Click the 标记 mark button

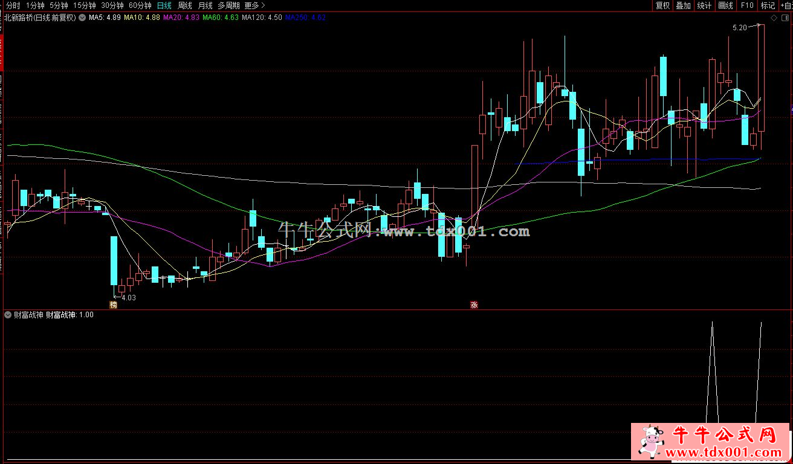pos(768,5)
